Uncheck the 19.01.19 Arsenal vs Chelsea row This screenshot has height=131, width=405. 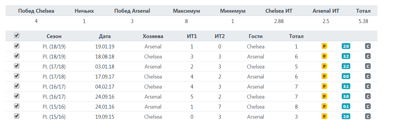point(17,46)
